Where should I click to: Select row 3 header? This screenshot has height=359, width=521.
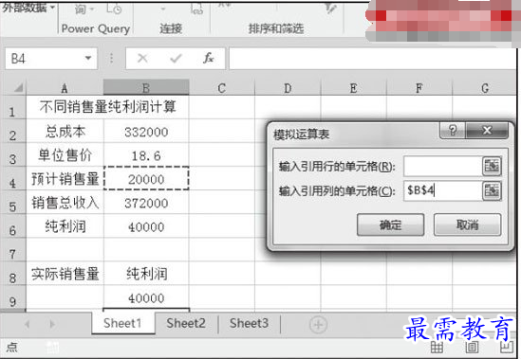point(12,155)
